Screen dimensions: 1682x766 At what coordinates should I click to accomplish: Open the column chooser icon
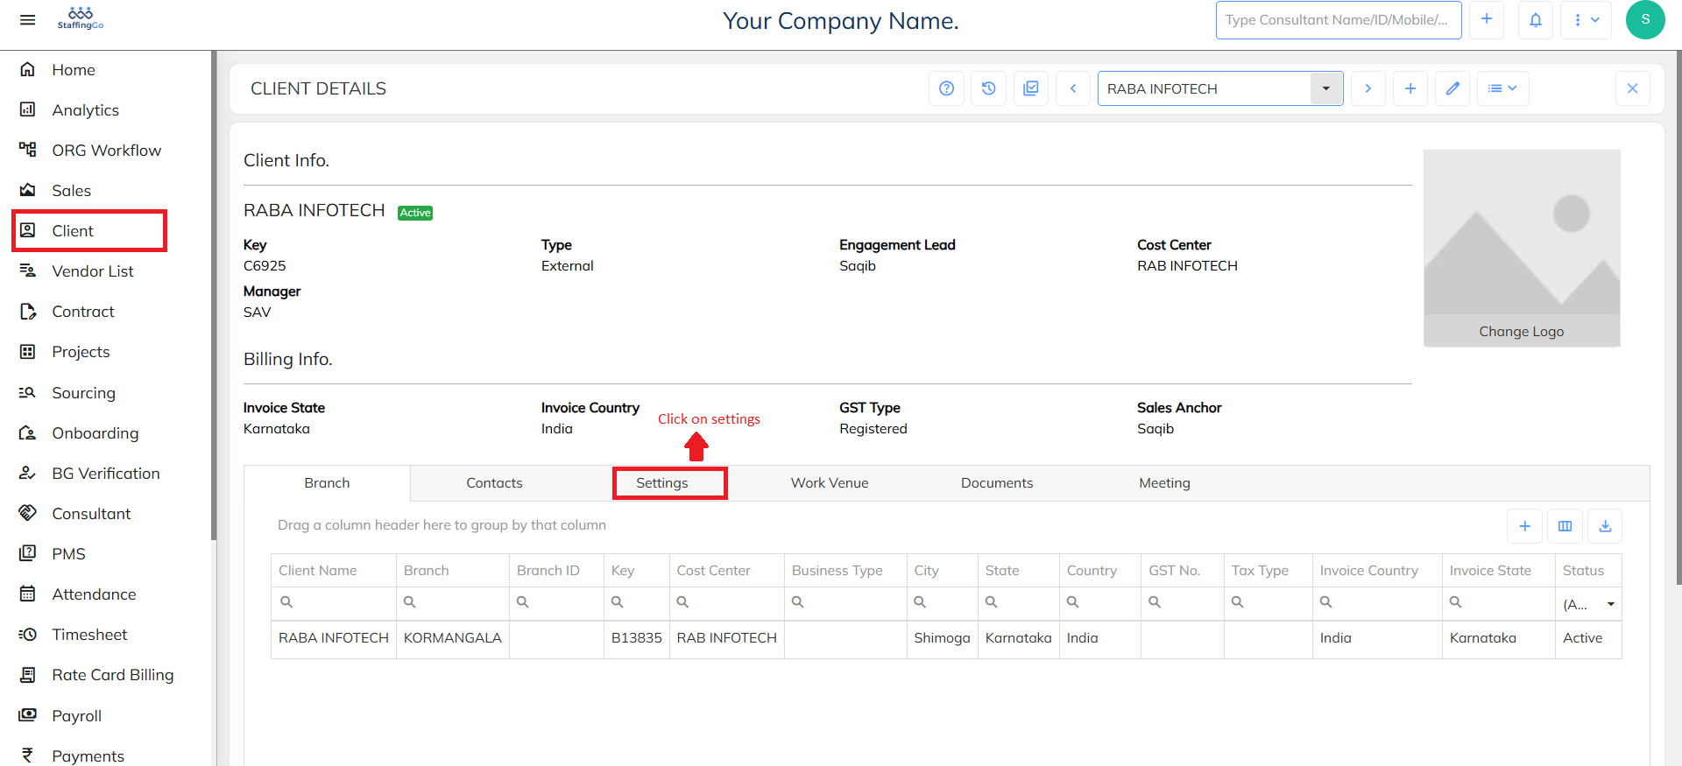(x=1565, y=526)
